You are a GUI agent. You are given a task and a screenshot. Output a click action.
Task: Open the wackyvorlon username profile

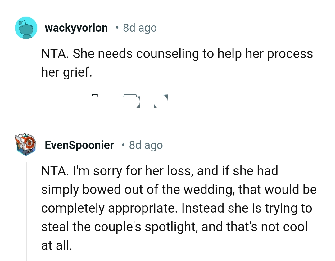pyautogui.click(x=76, y=28)
